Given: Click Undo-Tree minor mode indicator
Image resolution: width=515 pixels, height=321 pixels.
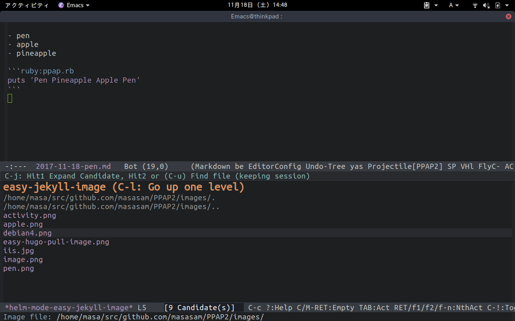Looking at the screenshot, I should tap(325, 166).
